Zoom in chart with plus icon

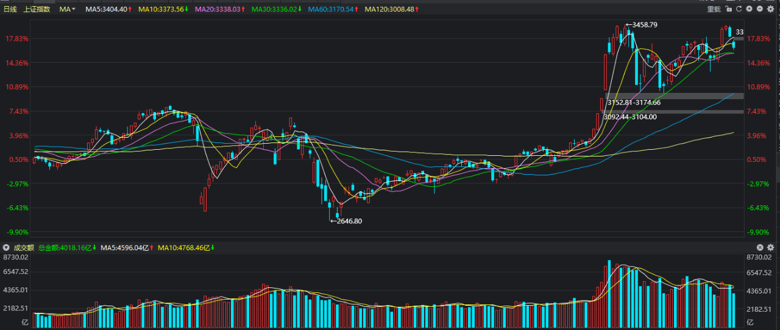point(749,9)
